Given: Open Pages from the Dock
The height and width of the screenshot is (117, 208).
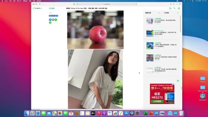Looking at the screenshot, I should coord(121,113).
